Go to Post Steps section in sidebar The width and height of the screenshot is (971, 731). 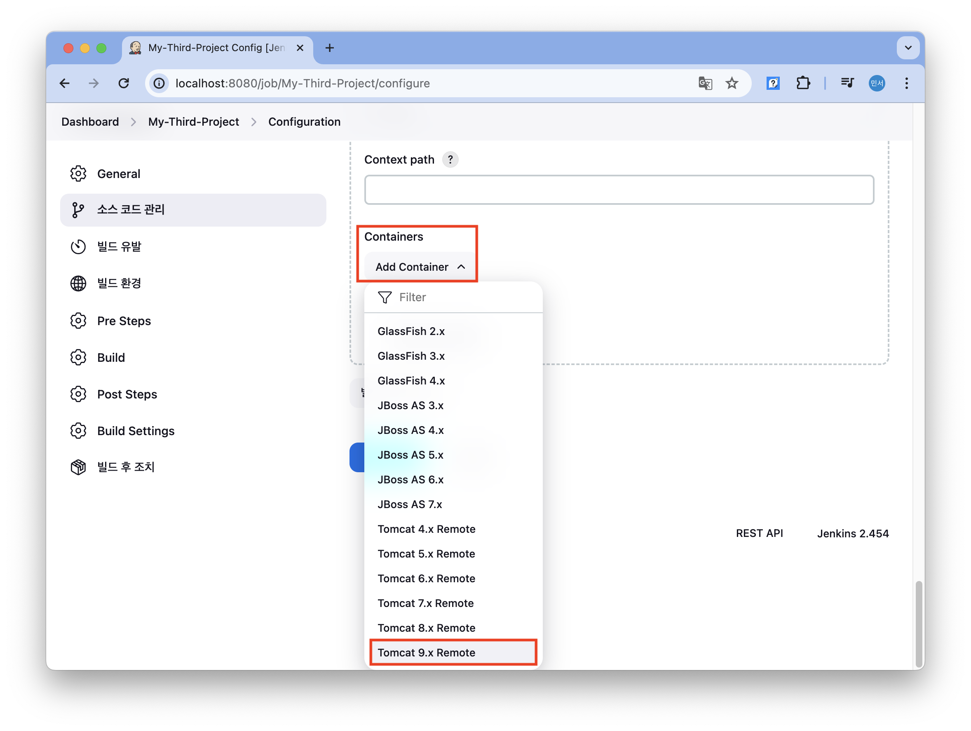click(x=127, y=394)
